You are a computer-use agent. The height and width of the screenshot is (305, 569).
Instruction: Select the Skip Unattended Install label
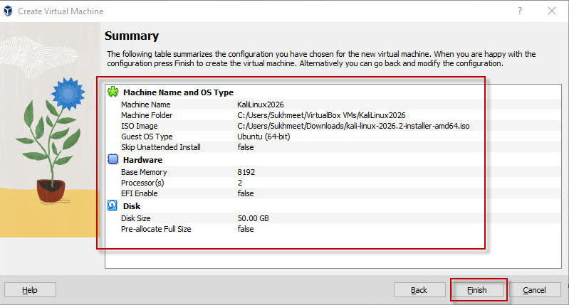pyautogui.click(x=161, y=147)
